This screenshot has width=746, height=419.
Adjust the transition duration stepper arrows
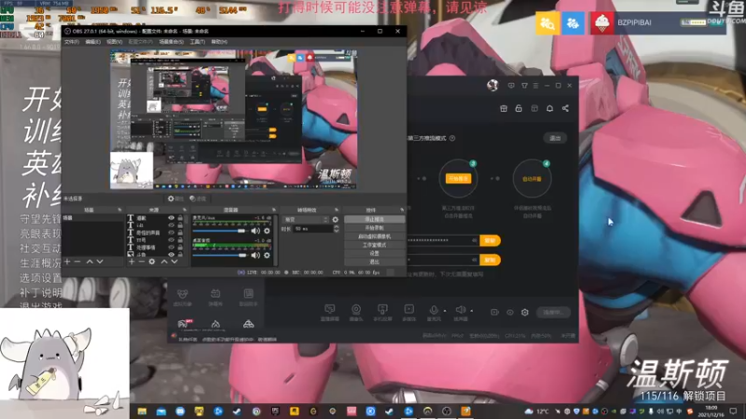click(337, 229)
